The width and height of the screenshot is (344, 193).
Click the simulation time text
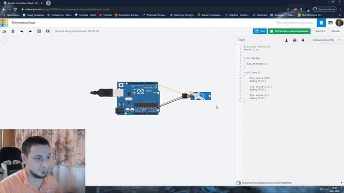coord(77,31)
